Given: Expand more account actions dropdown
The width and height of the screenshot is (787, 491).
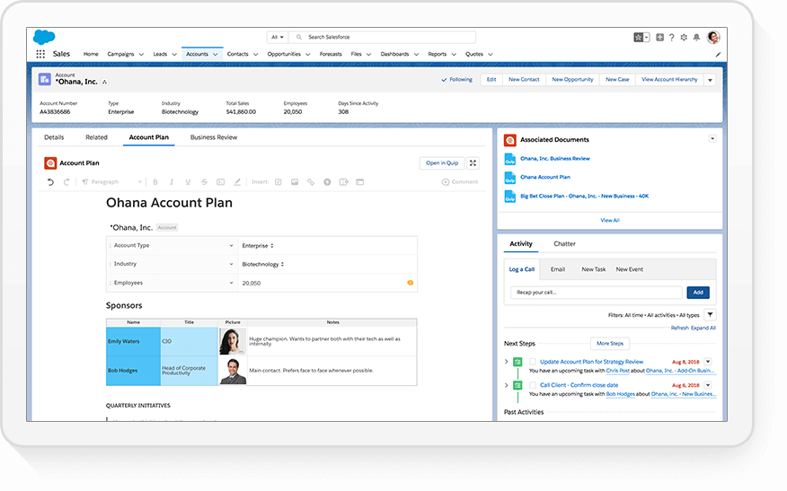Looking at the screenshot, I should click(710, 80).
